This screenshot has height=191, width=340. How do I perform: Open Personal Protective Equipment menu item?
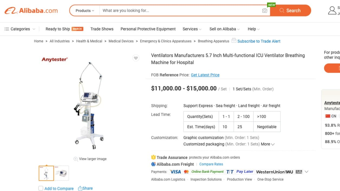click(x=148, y=29)
